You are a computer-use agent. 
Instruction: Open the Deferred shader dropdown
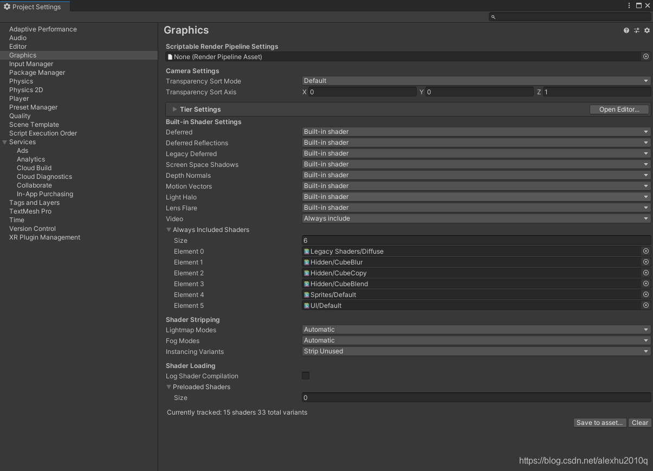tap(476, 132)
